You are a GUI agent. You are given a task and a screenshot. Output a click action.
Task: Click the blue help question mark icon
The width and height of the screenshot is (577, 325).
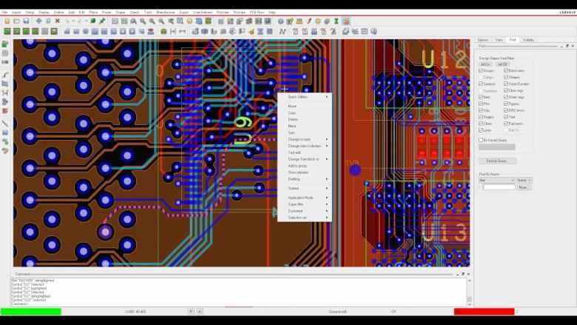[x=280, y=21]
